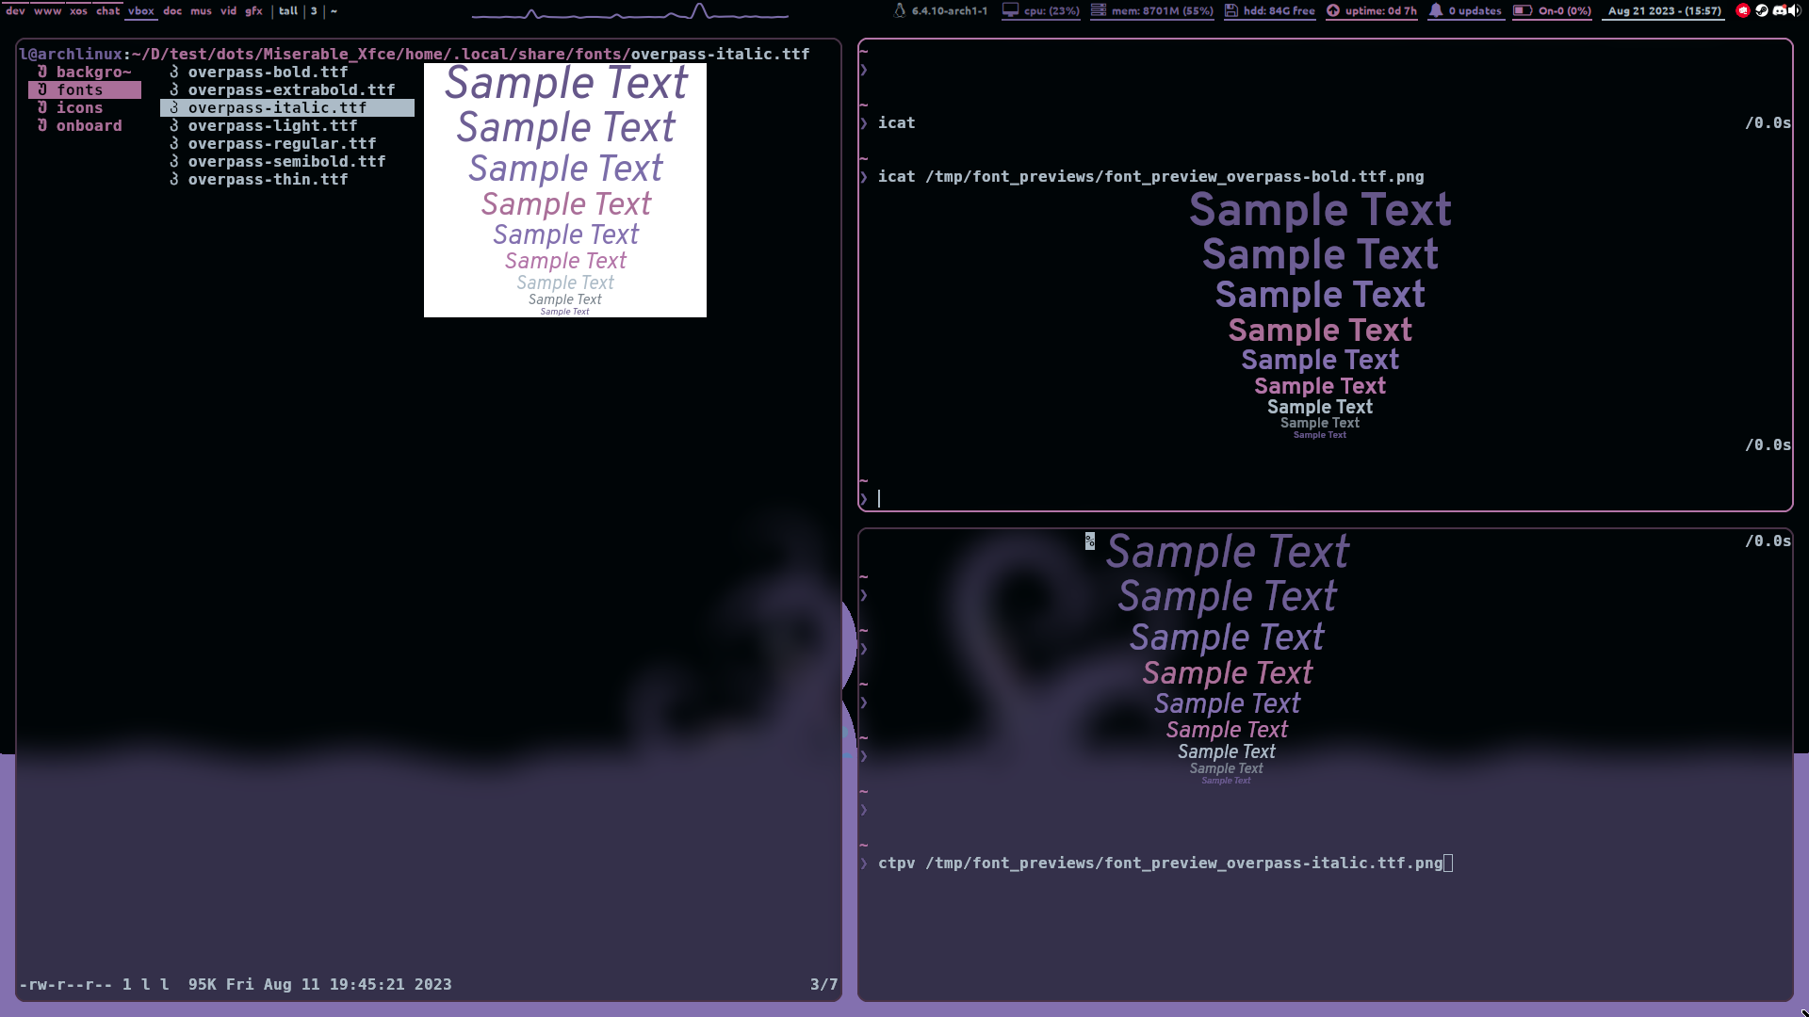This screenshot has height=1017, width=1809.
Task: Click the memory usage indicator icon
Action: 1099,10
